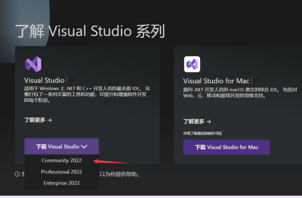Viewport: 302px width, 198px height.
Task: Click the description starting 适用于 Windows 上 .NET
Action: (87, 94)
